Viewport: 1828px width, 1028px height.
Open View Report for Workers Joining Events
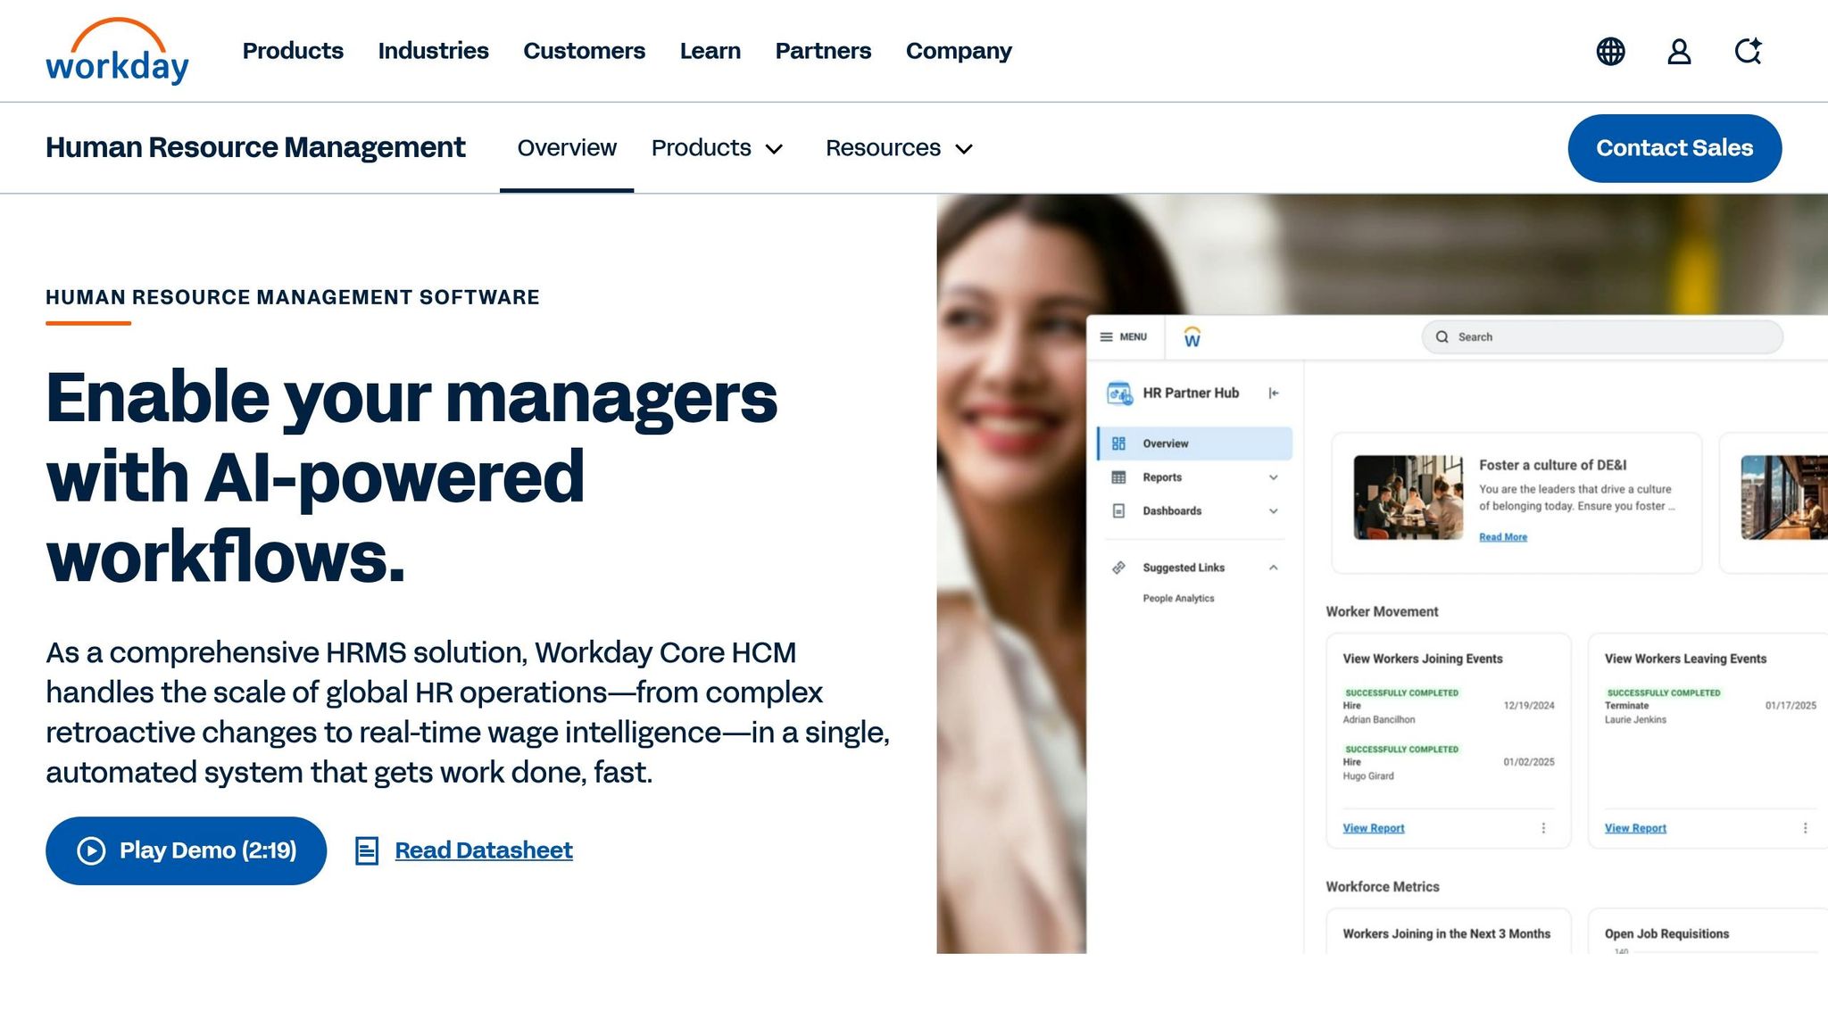tap(1374, 828)
